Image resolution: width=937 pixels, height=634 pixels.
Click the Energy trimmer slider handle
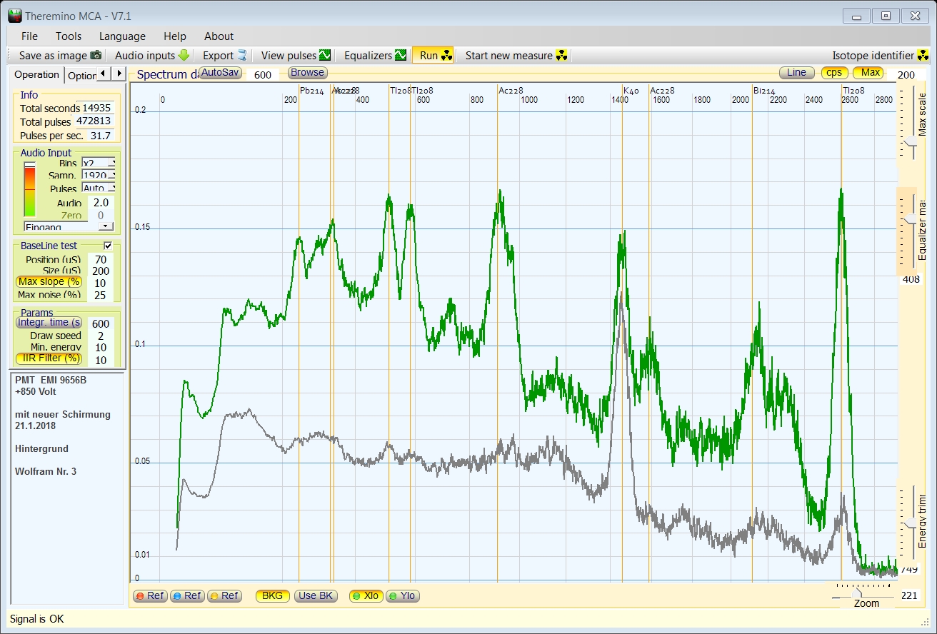click(911, 523)
